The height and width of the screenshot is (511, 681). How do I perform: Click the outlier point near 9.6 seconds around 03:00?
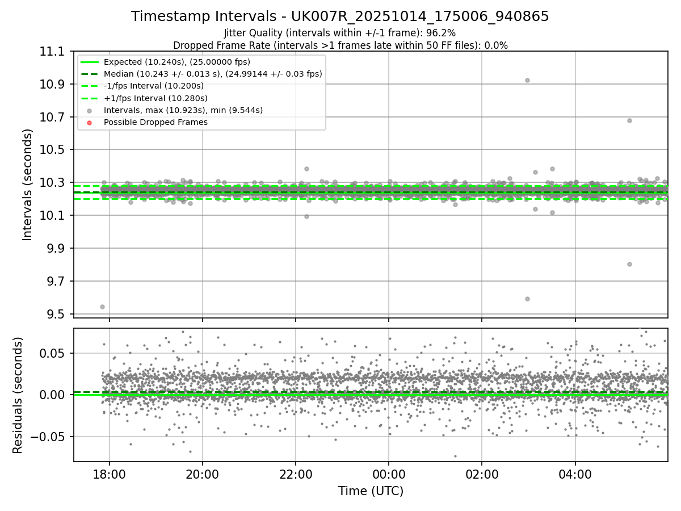tap(527, 299)
